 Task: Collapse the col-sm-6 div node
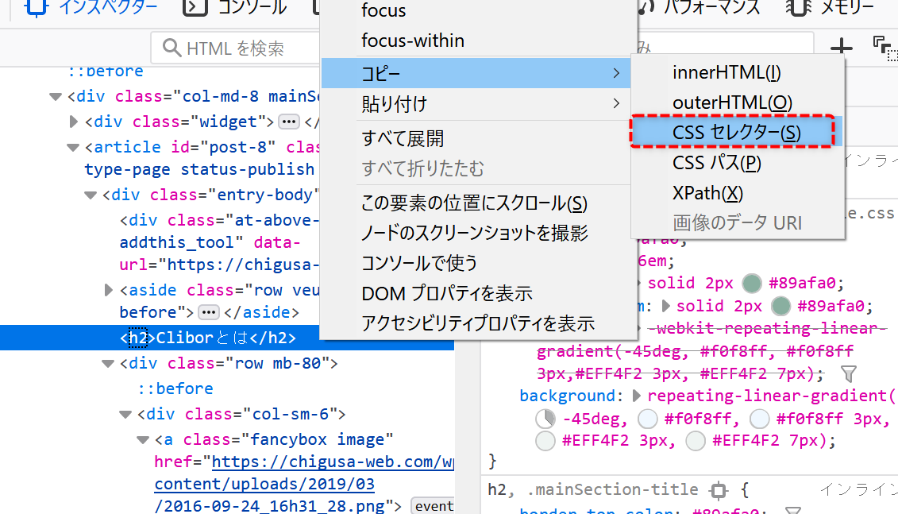coord(125,414)
